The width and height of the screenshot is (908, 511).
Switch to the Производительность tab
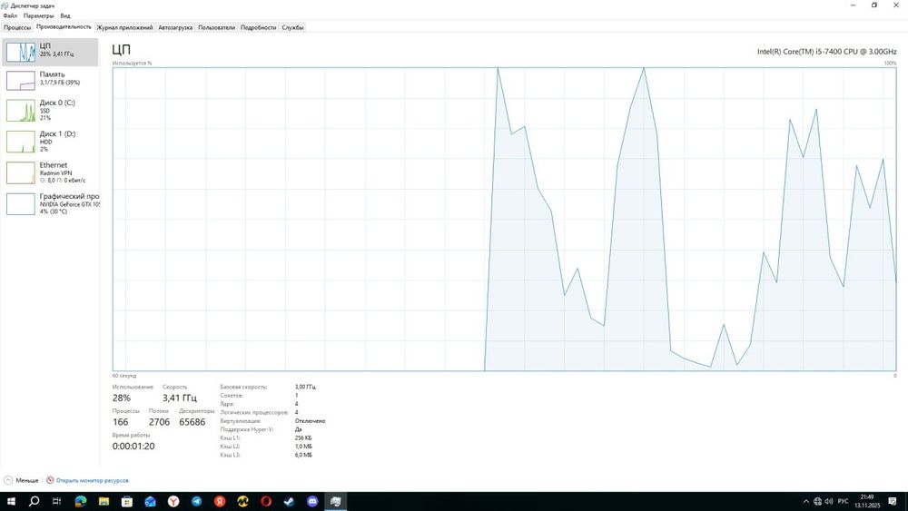click(64, 26)
